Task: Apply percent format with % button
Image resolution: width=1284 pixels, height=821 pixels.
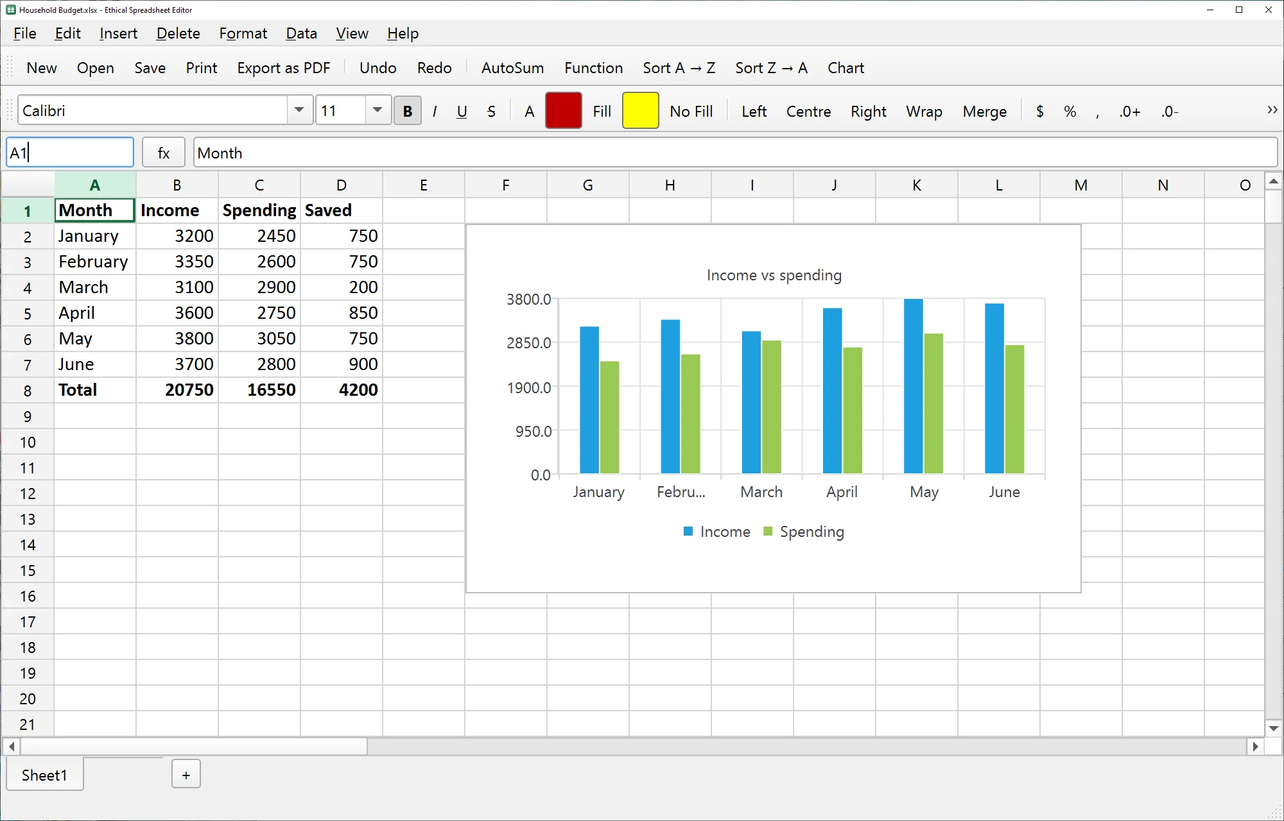Action: pyautogui.click(x=1070, y=111)
